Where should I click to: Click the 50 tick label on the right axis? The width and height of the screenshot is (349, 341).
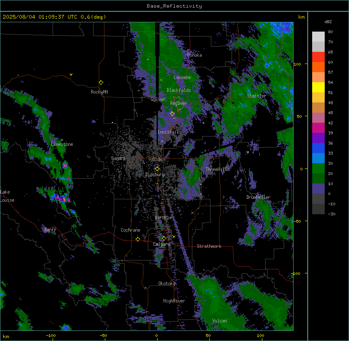pos(299,116)
